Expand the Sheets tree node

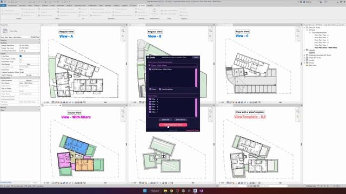(x=305, y=58)
